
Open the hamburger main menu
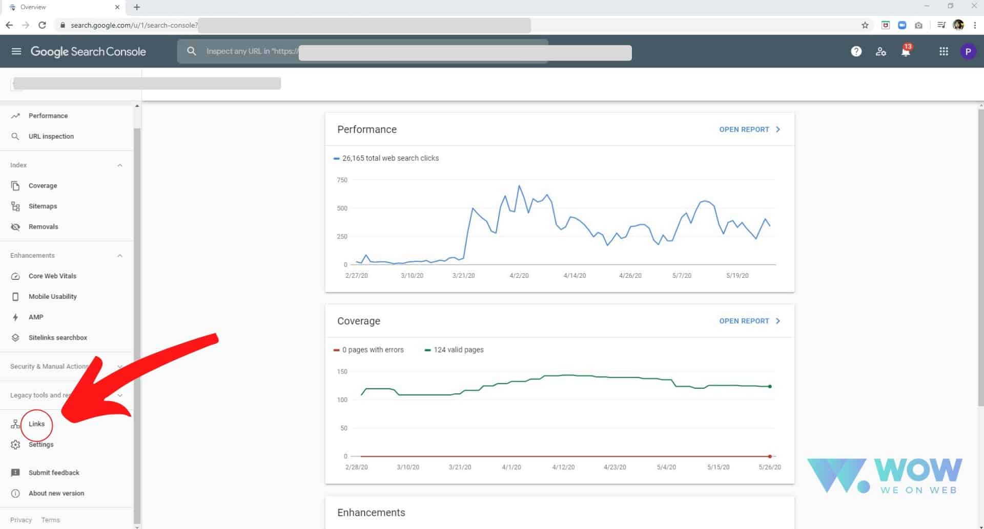(16, 51)
